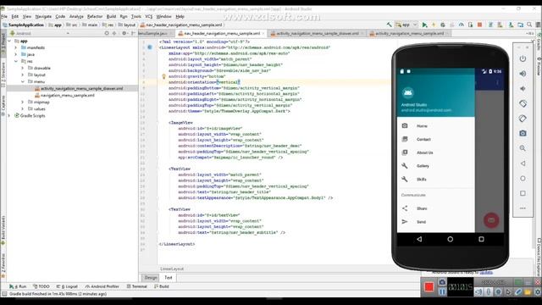This screenshot has height=305, width=542.
Task: Take emulator screenshot with camera icon
Action: point(523,133)
